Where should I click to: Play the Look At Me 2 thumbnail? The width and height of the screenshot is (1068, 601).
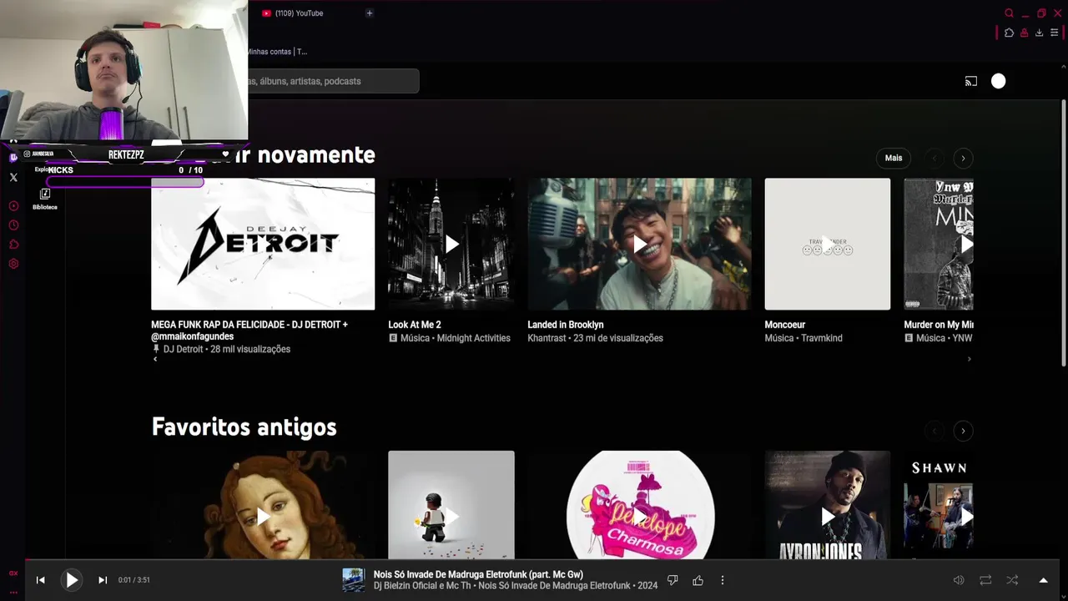click(x=451, y=244)
